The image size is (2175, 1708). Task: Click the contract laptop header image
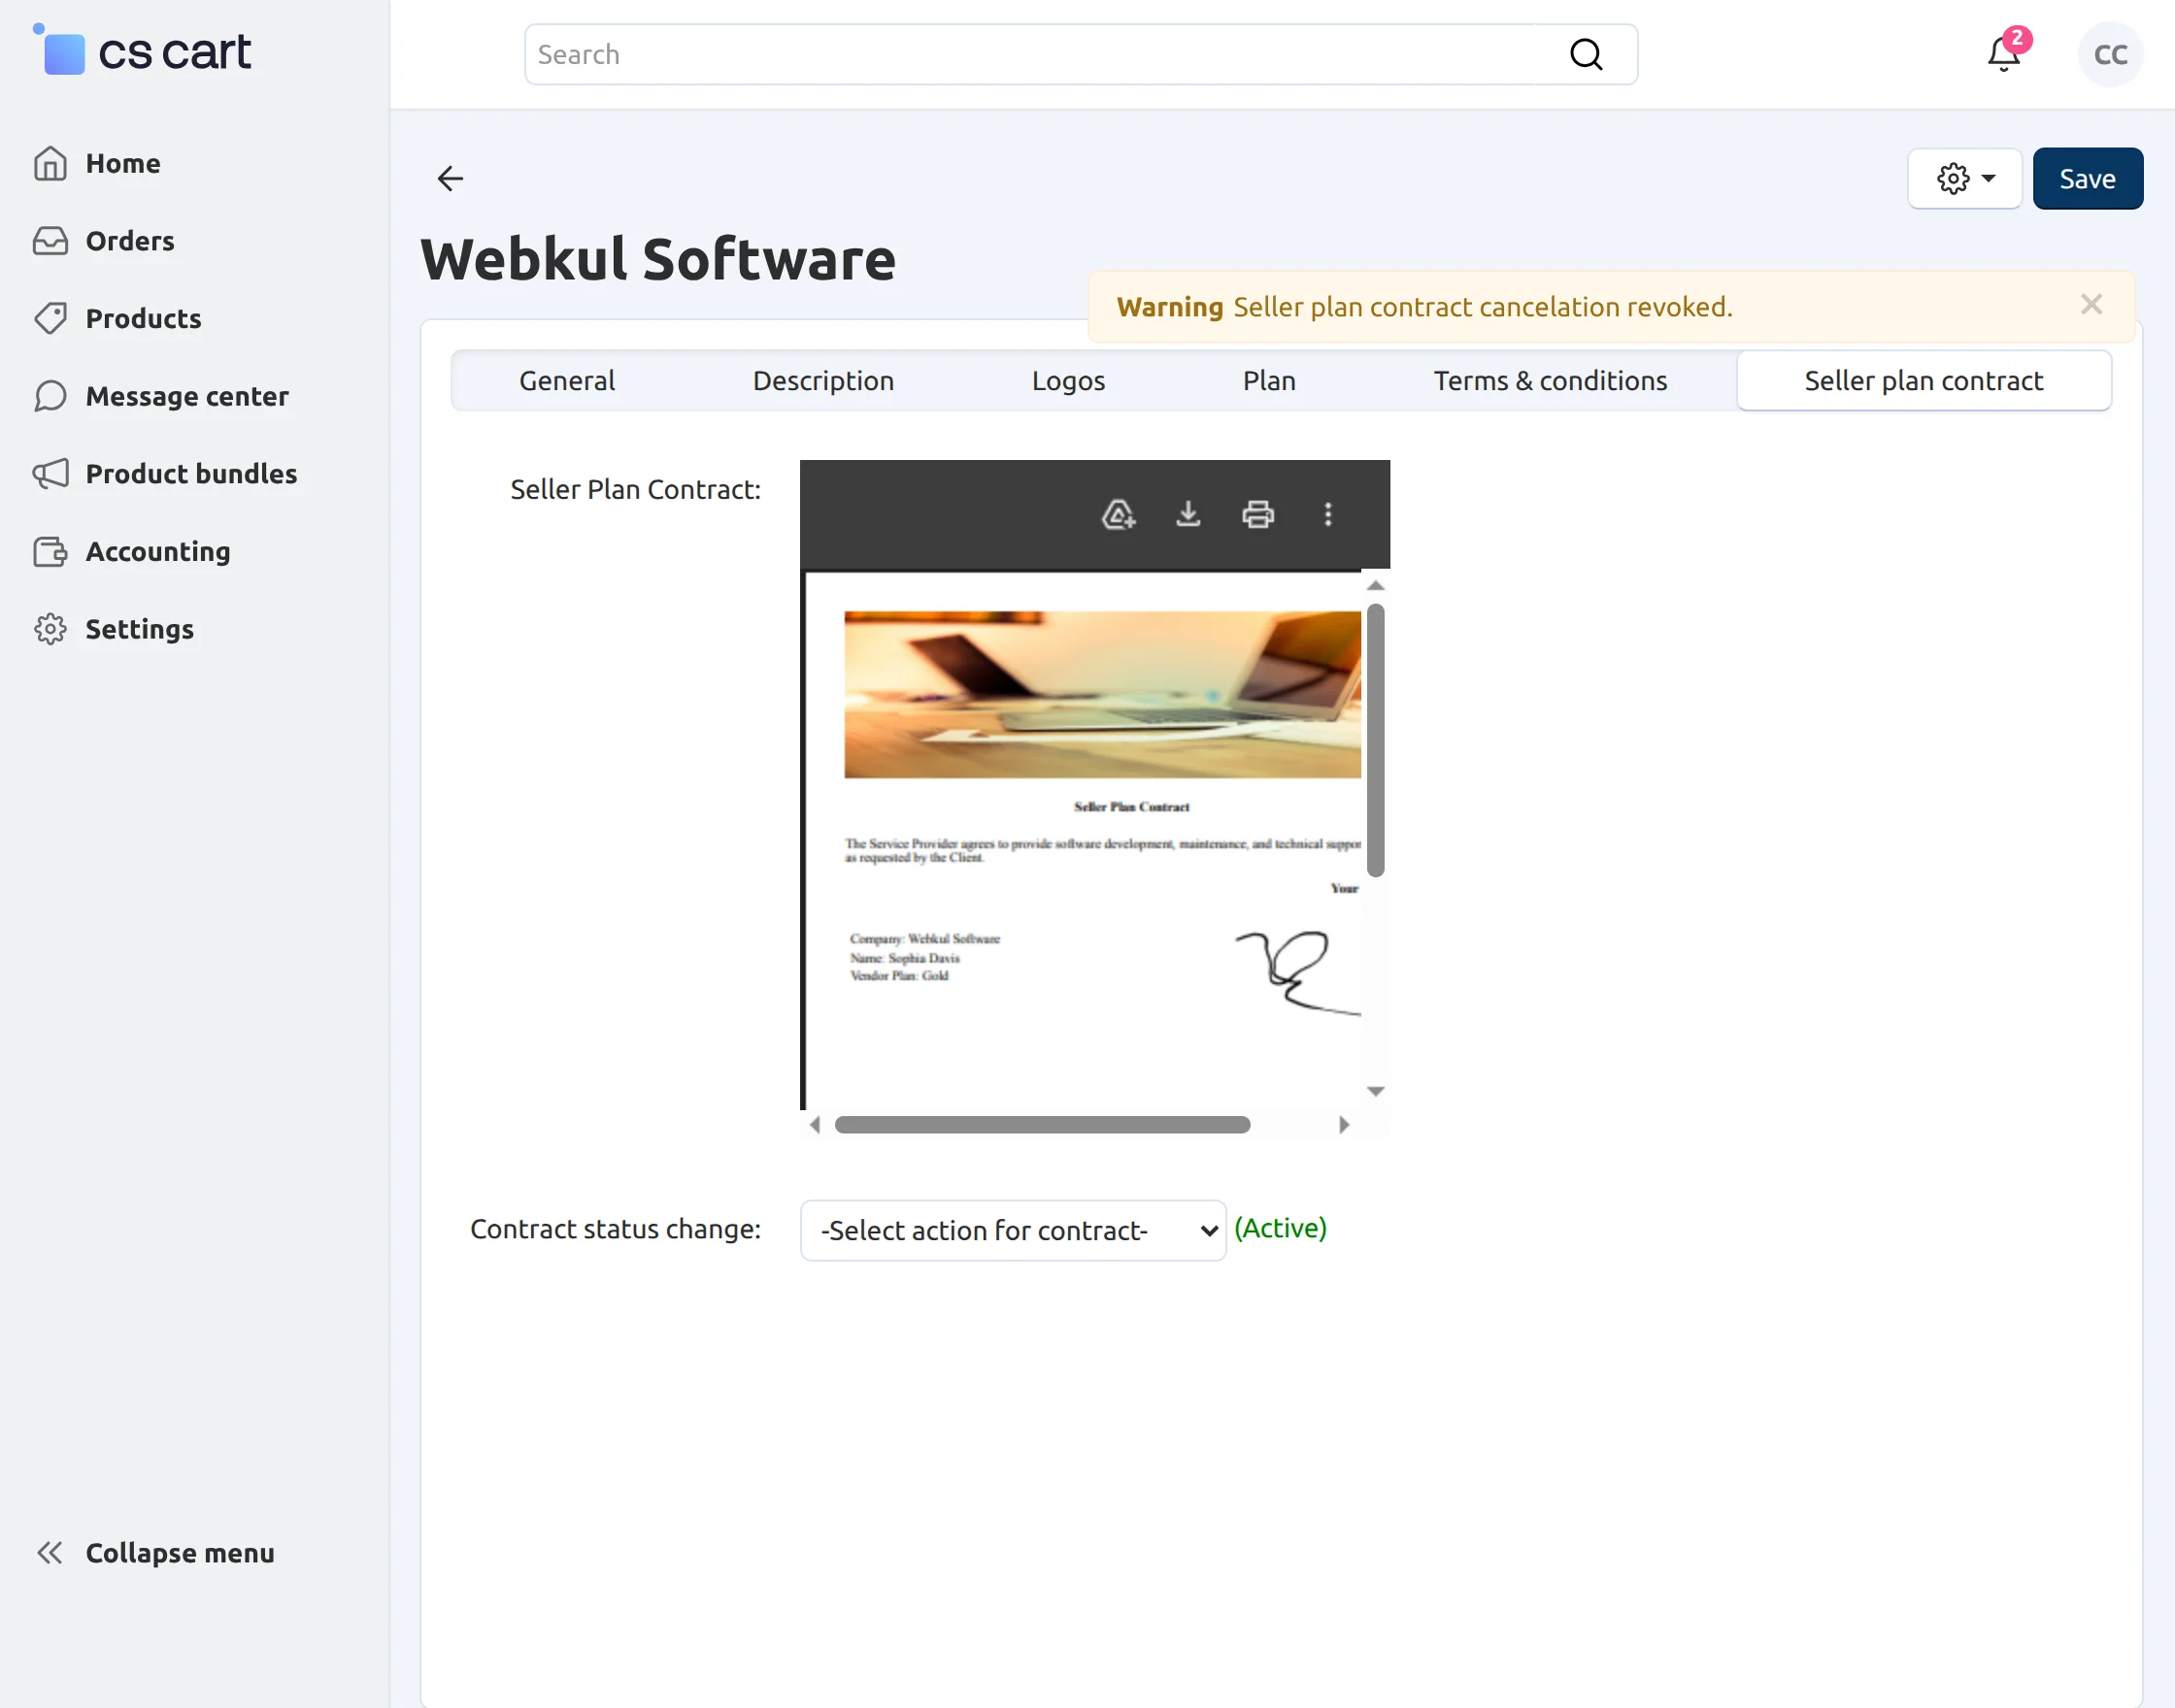click(x=1102, y=695)
